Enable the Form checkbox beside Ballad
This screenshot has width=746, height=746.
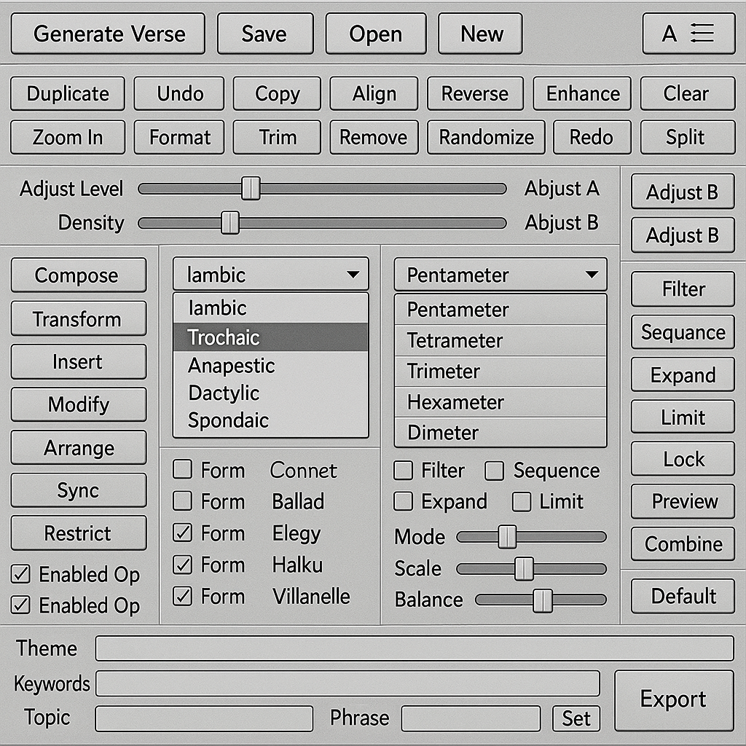[x=182, y=501]
